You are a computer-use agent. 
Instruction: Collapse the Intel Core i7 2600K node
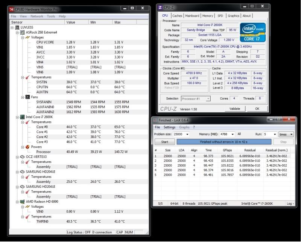[x=17, y=117]
